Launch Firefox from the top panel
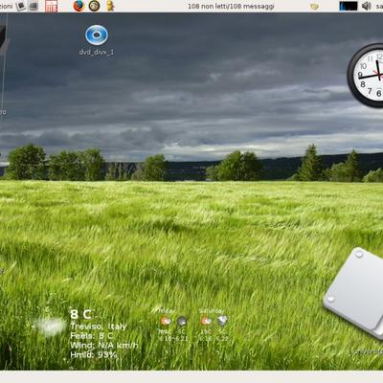This screenshot has height=383, width=383. 79,6
